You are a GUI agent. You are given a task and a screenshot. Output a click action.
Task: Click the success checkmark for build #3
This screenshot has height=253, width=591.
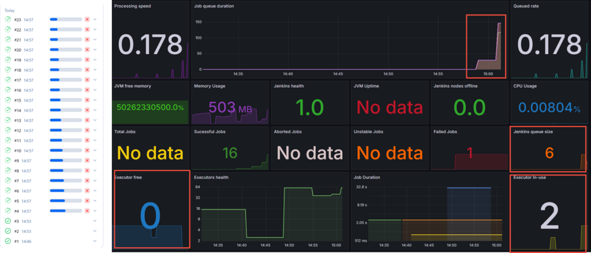(x=8, y=221)
